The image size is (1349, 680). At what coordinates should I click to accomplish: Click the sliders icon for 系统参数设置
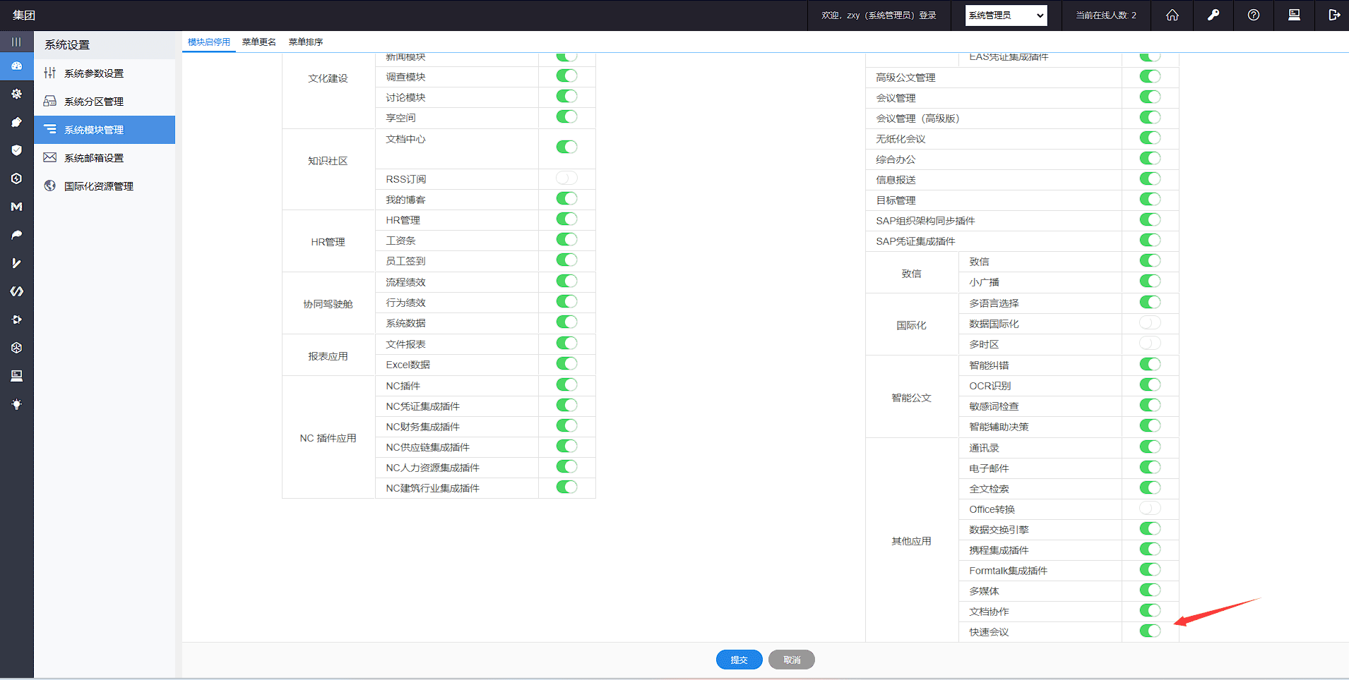click(x=49, y=73)
